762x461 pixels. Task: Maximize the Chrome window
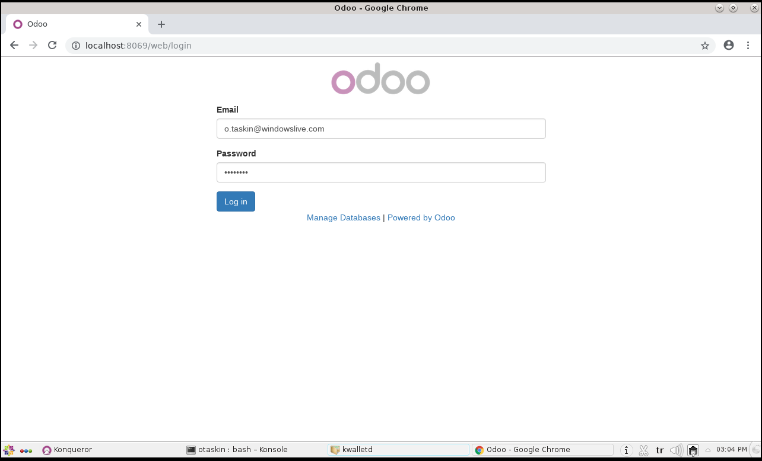point(734,8)
